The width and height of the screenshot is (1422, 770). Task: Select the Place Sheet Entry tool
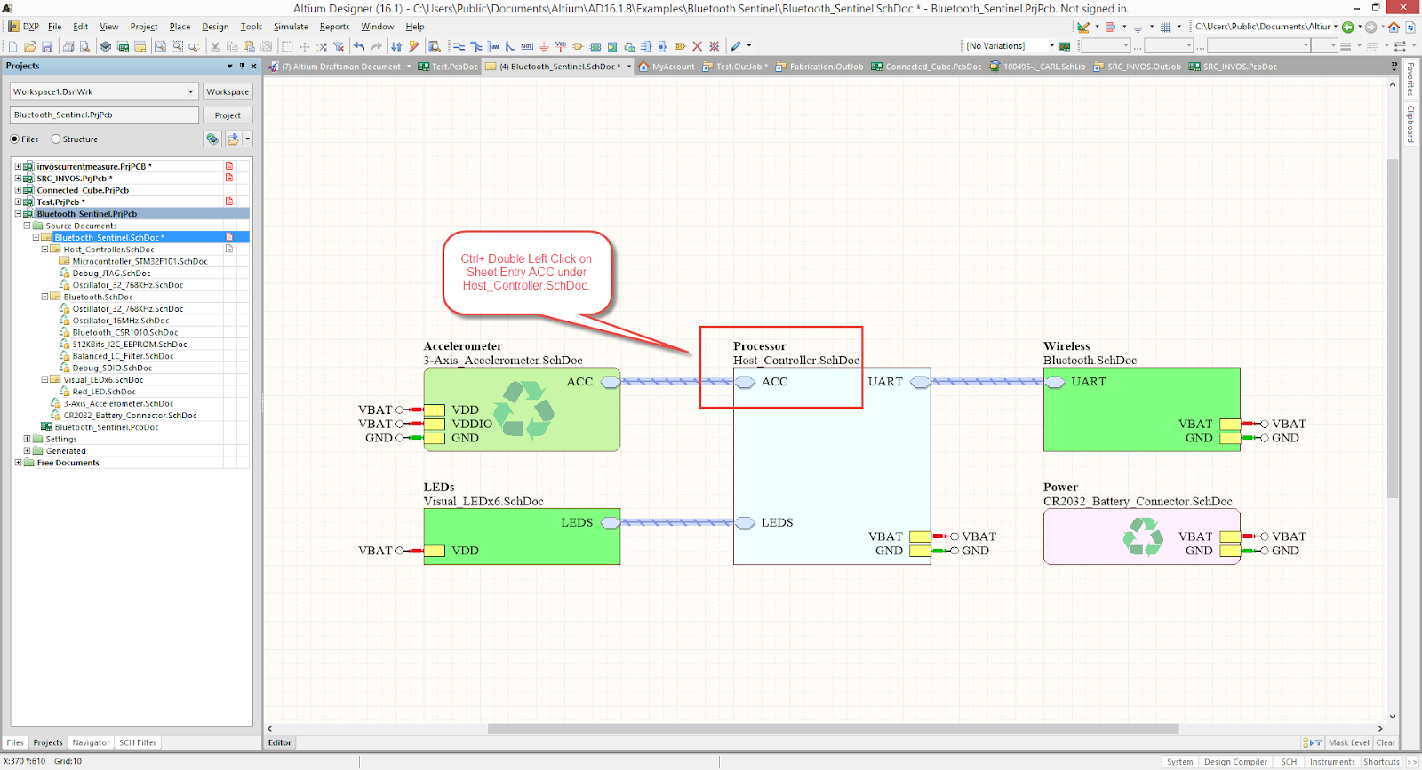612,46
